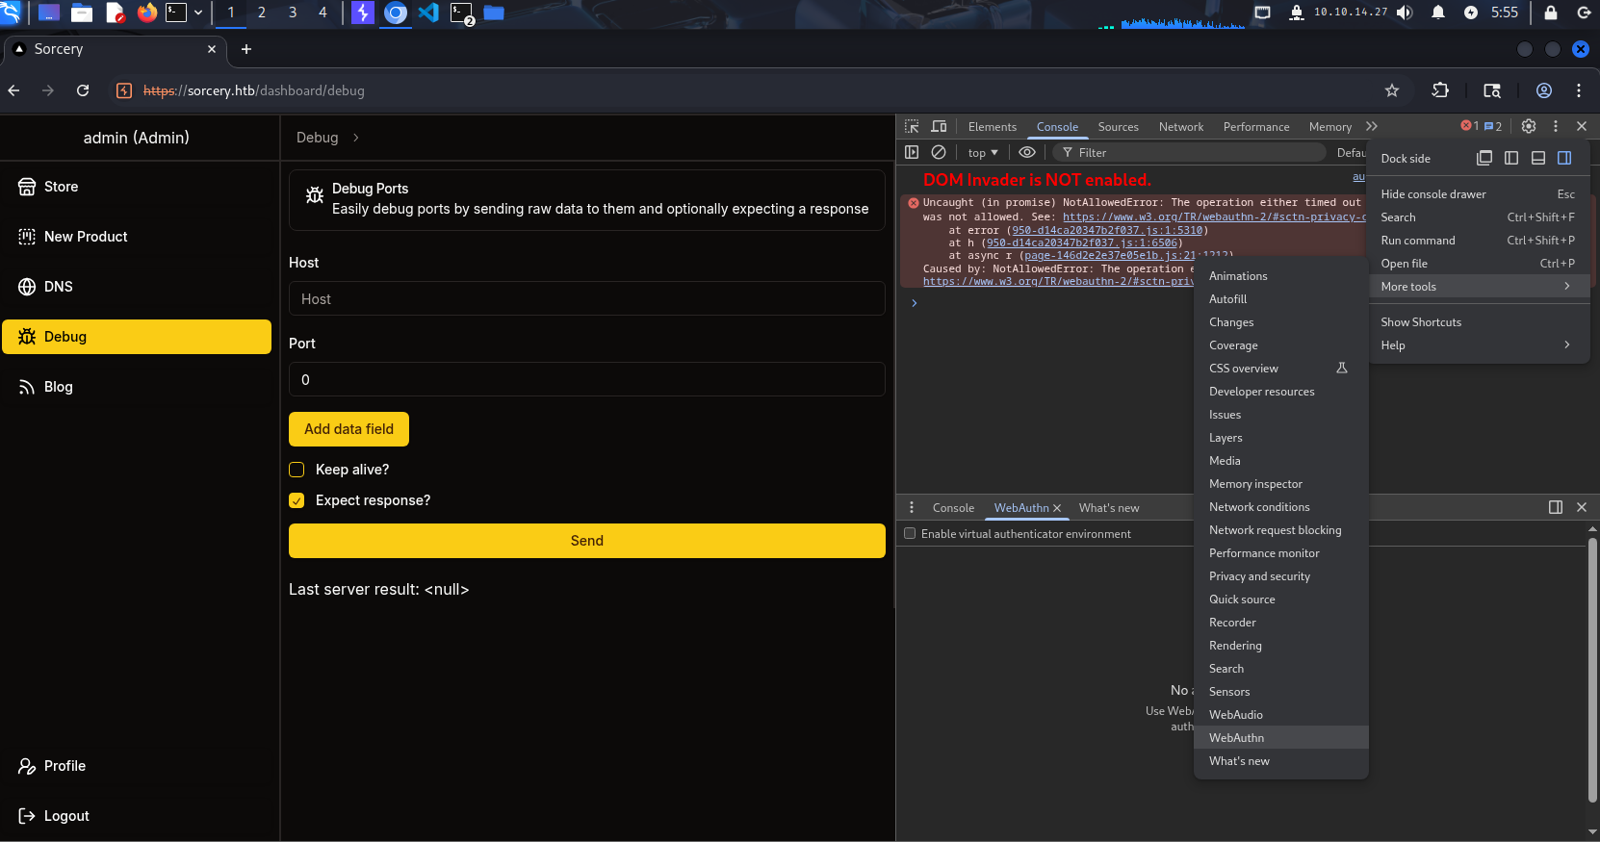This screenshot has width=1600, height=842.
Task: Open the top context dropdown
Action: point(983,153)
